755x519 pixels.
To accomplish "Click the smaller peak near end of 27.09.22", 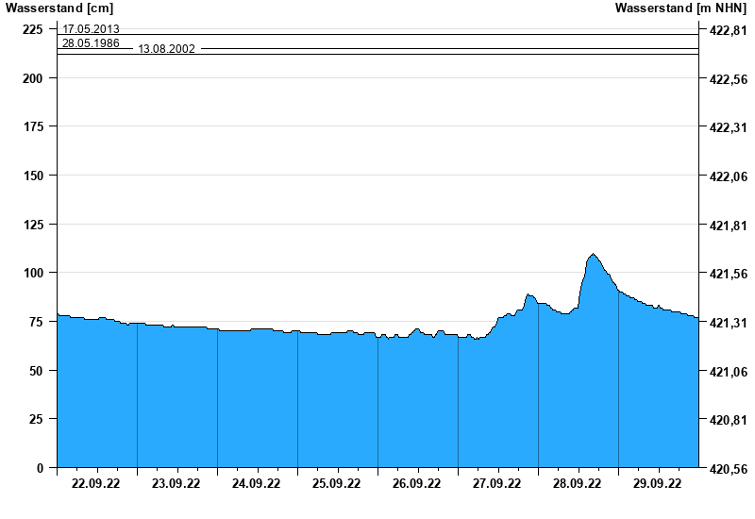I will click(529, 294).
